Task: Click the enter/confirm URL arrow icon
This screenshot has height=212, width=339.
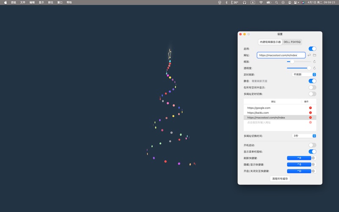Action: tap(309, 55)
